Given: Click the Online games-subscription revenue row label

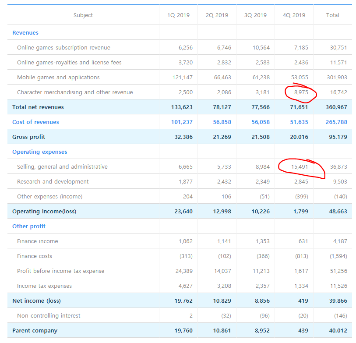Looking at the screenshot, I should 63,48.
